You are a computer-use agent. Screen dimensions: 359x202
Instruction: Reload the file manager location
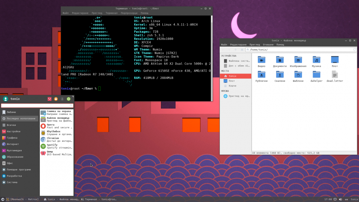click(354, 50)
